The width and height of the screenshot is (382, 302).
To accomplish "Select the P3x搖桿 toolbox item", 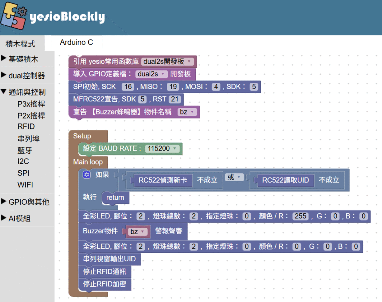I will [31, 104].
